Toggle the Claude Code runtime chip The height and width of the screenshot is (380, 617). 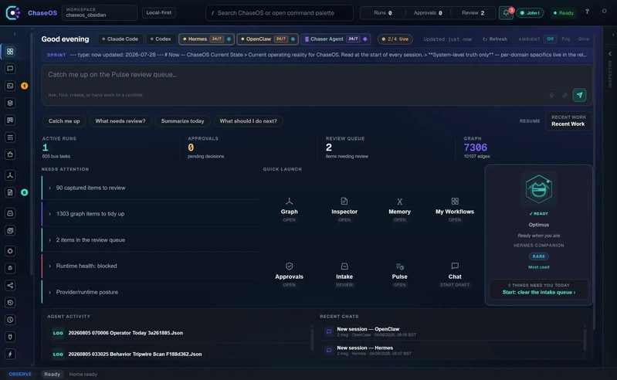pyautogui.click(x=120, y=39)
